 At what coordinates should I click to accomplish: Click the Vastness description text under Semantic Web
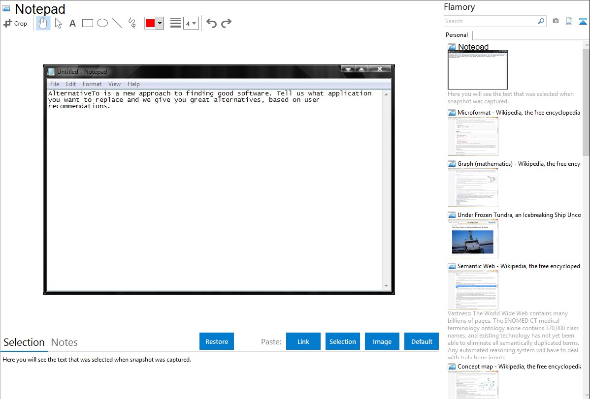tap(513, 335)
